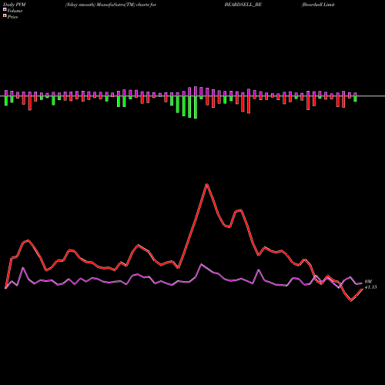Image resolution: width=385 pixels, height=385 pixels.
Task: Click the highest peak of the red price line
Action: tap(207, 184)
